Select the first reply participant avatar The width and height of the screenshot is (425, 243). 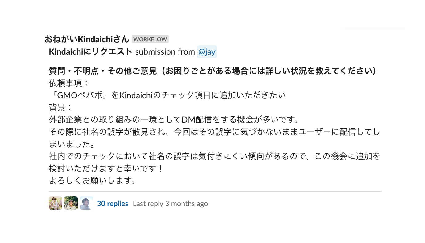point(55,203)
